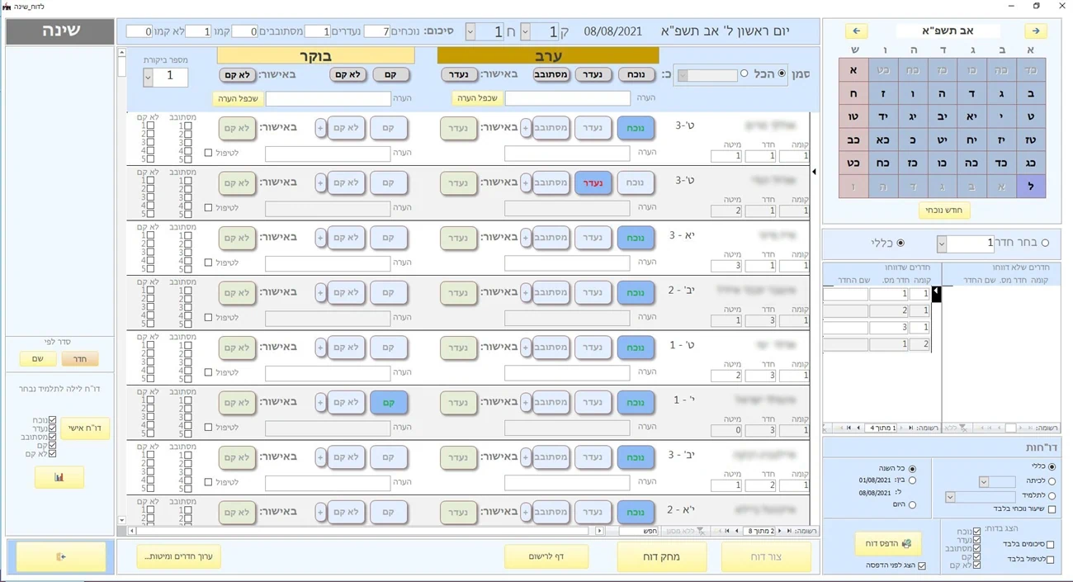
Task: Select the כללי room filter radio
Action: tap(900, 243)
